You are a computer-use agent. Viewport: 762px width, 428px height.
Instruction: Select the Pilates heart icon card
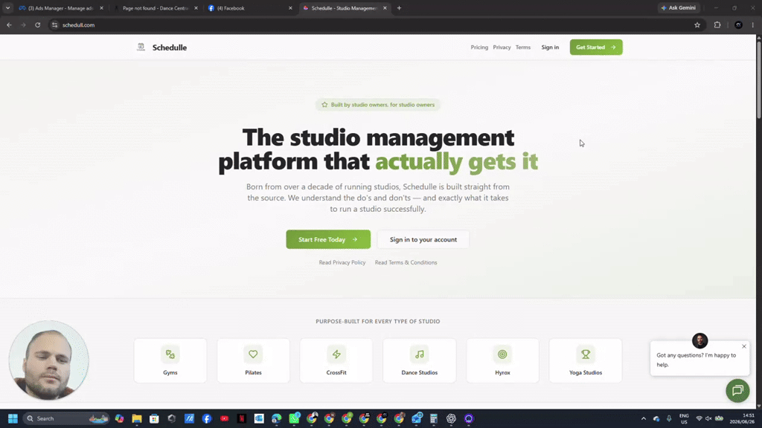253,360
